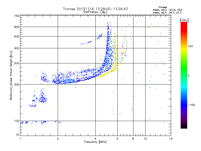Image resolution: width=201 pixels, height=151 pixels.
Task: Click the colorbar "0" tick label
Action: tap(188, 76)
